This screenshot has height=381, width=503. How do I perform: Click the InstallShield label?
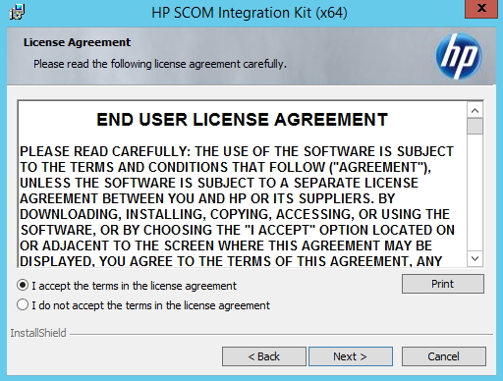[38, 333]
